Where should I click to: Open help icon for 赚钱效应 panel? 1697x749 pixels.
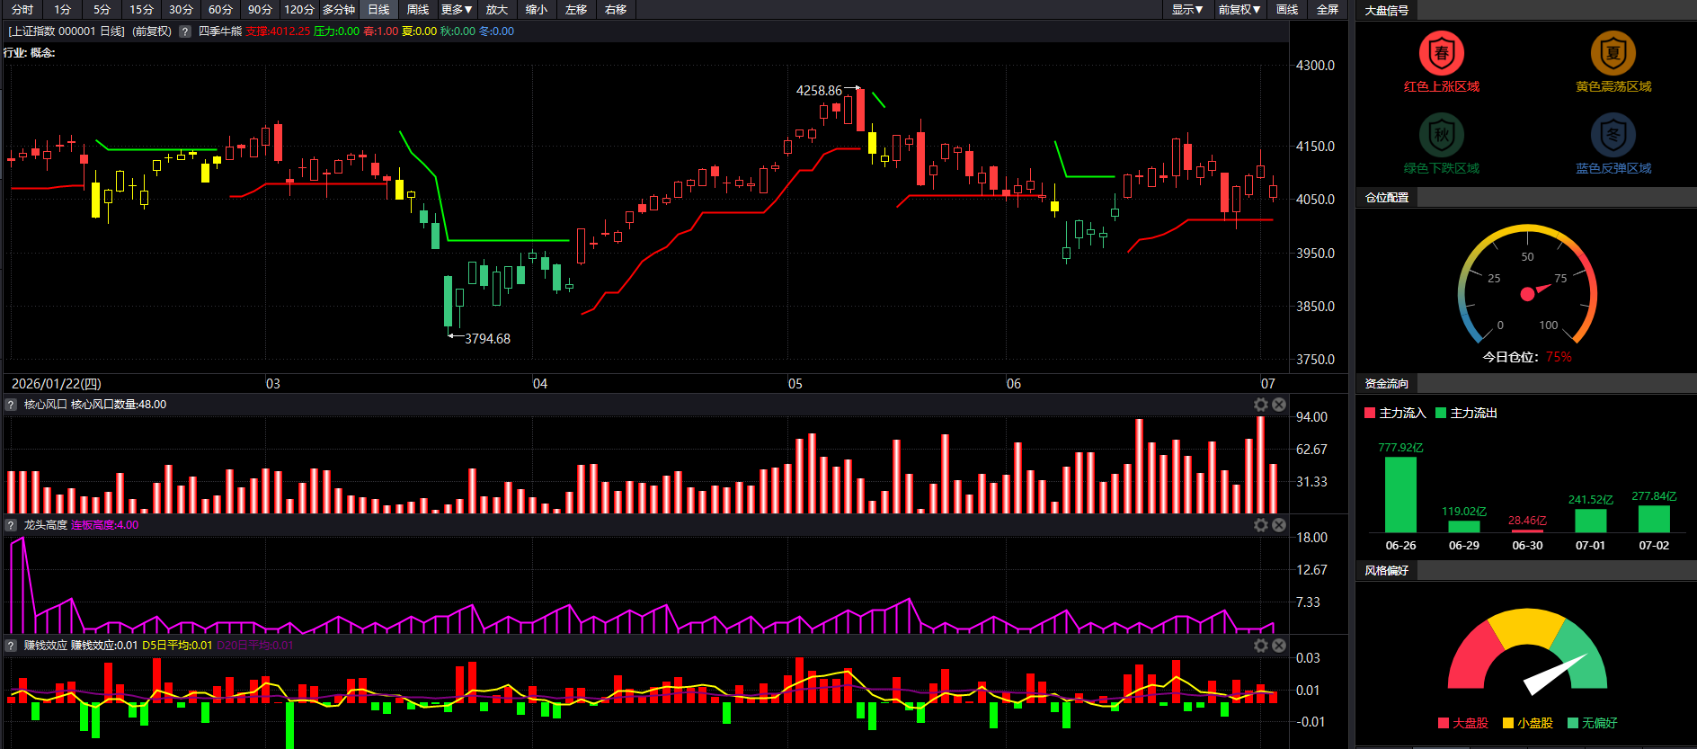click(11, 646)
